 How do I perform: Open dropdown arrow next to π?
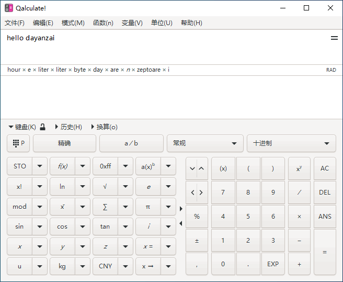168,207
